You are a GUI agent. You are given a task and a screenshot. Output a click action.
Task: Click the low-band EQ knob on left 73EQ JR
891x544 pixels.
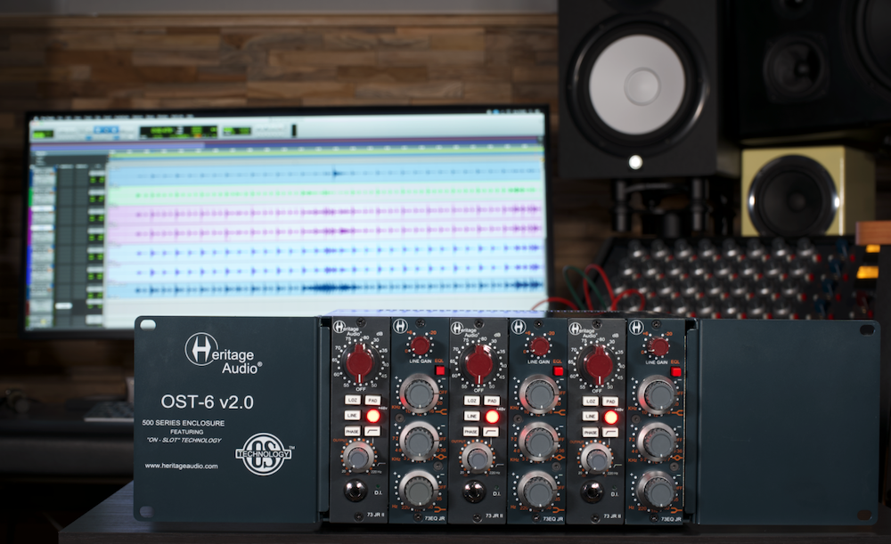pos(419,490)
